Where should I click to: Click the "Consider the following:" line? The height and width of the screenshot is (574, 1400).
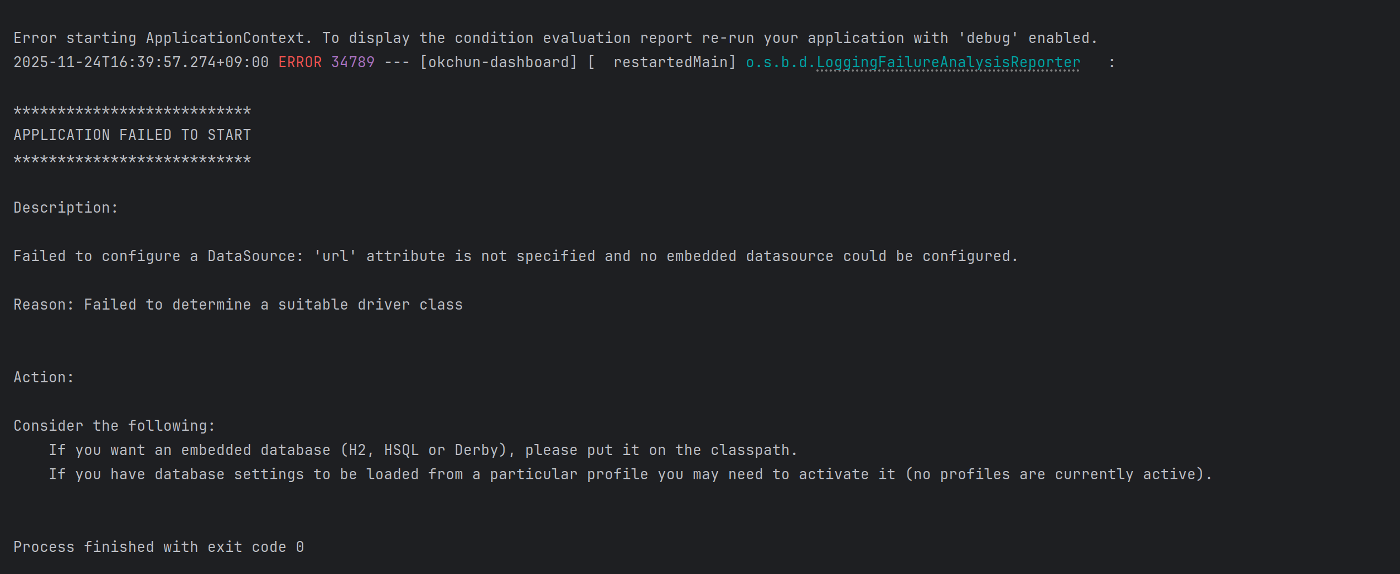click(114, 426)
